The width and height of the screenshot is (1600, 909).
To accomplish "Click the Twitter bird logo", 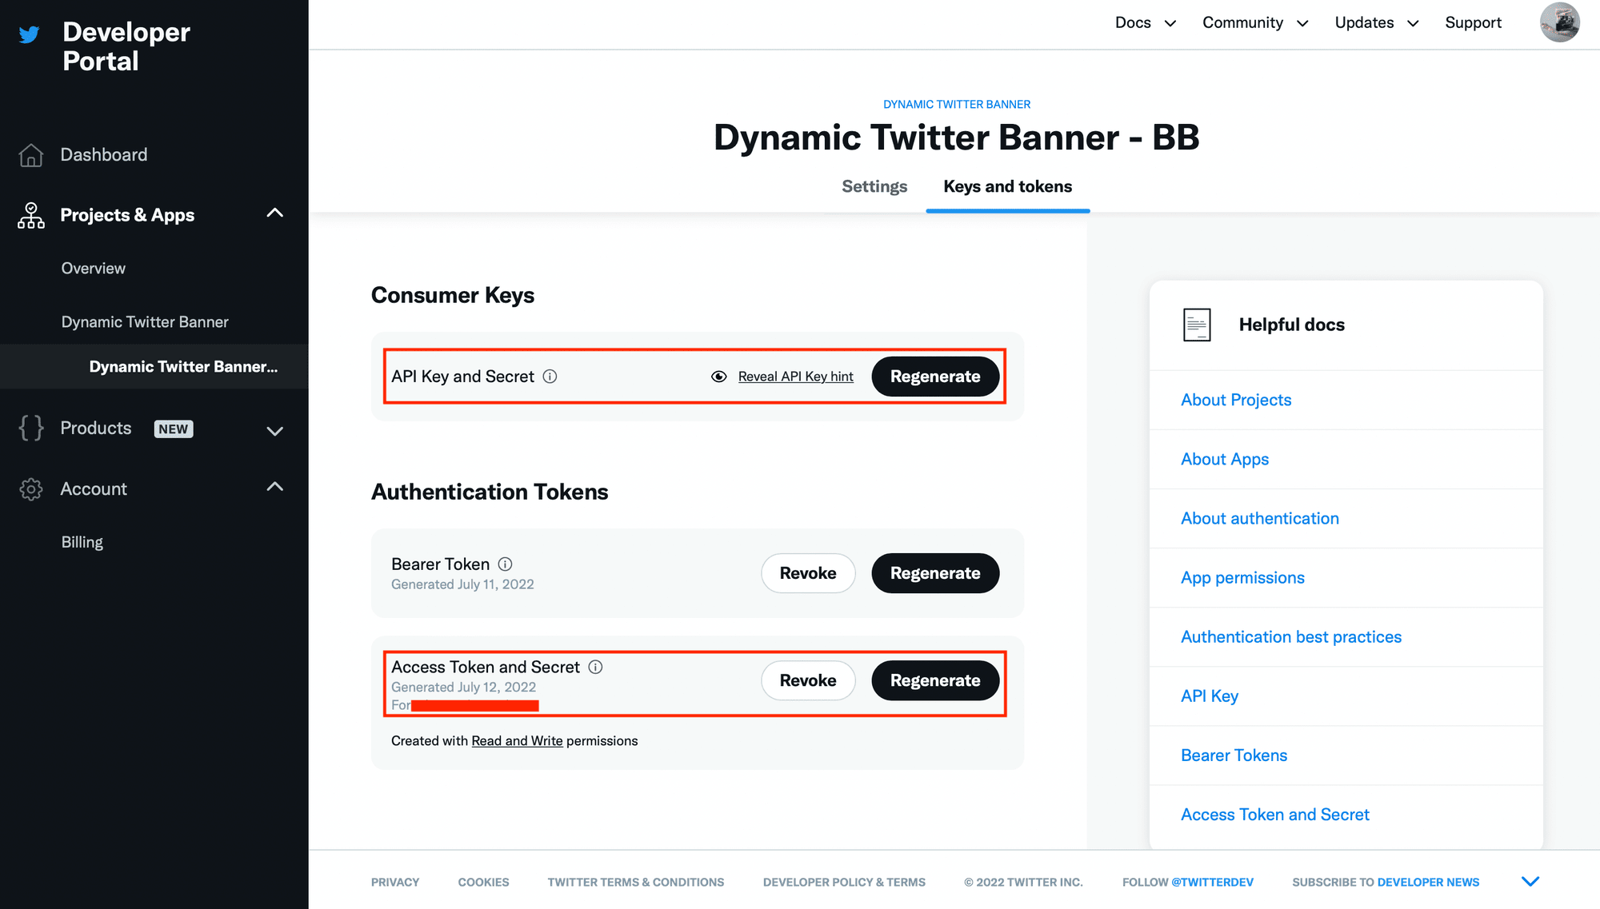I will click(x=30, y=34).
